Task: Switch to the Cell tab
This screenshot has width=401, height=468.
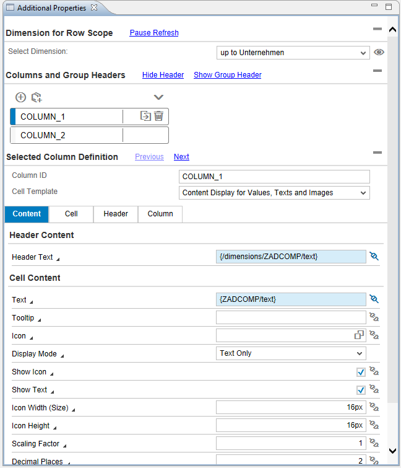Action: 71,214
